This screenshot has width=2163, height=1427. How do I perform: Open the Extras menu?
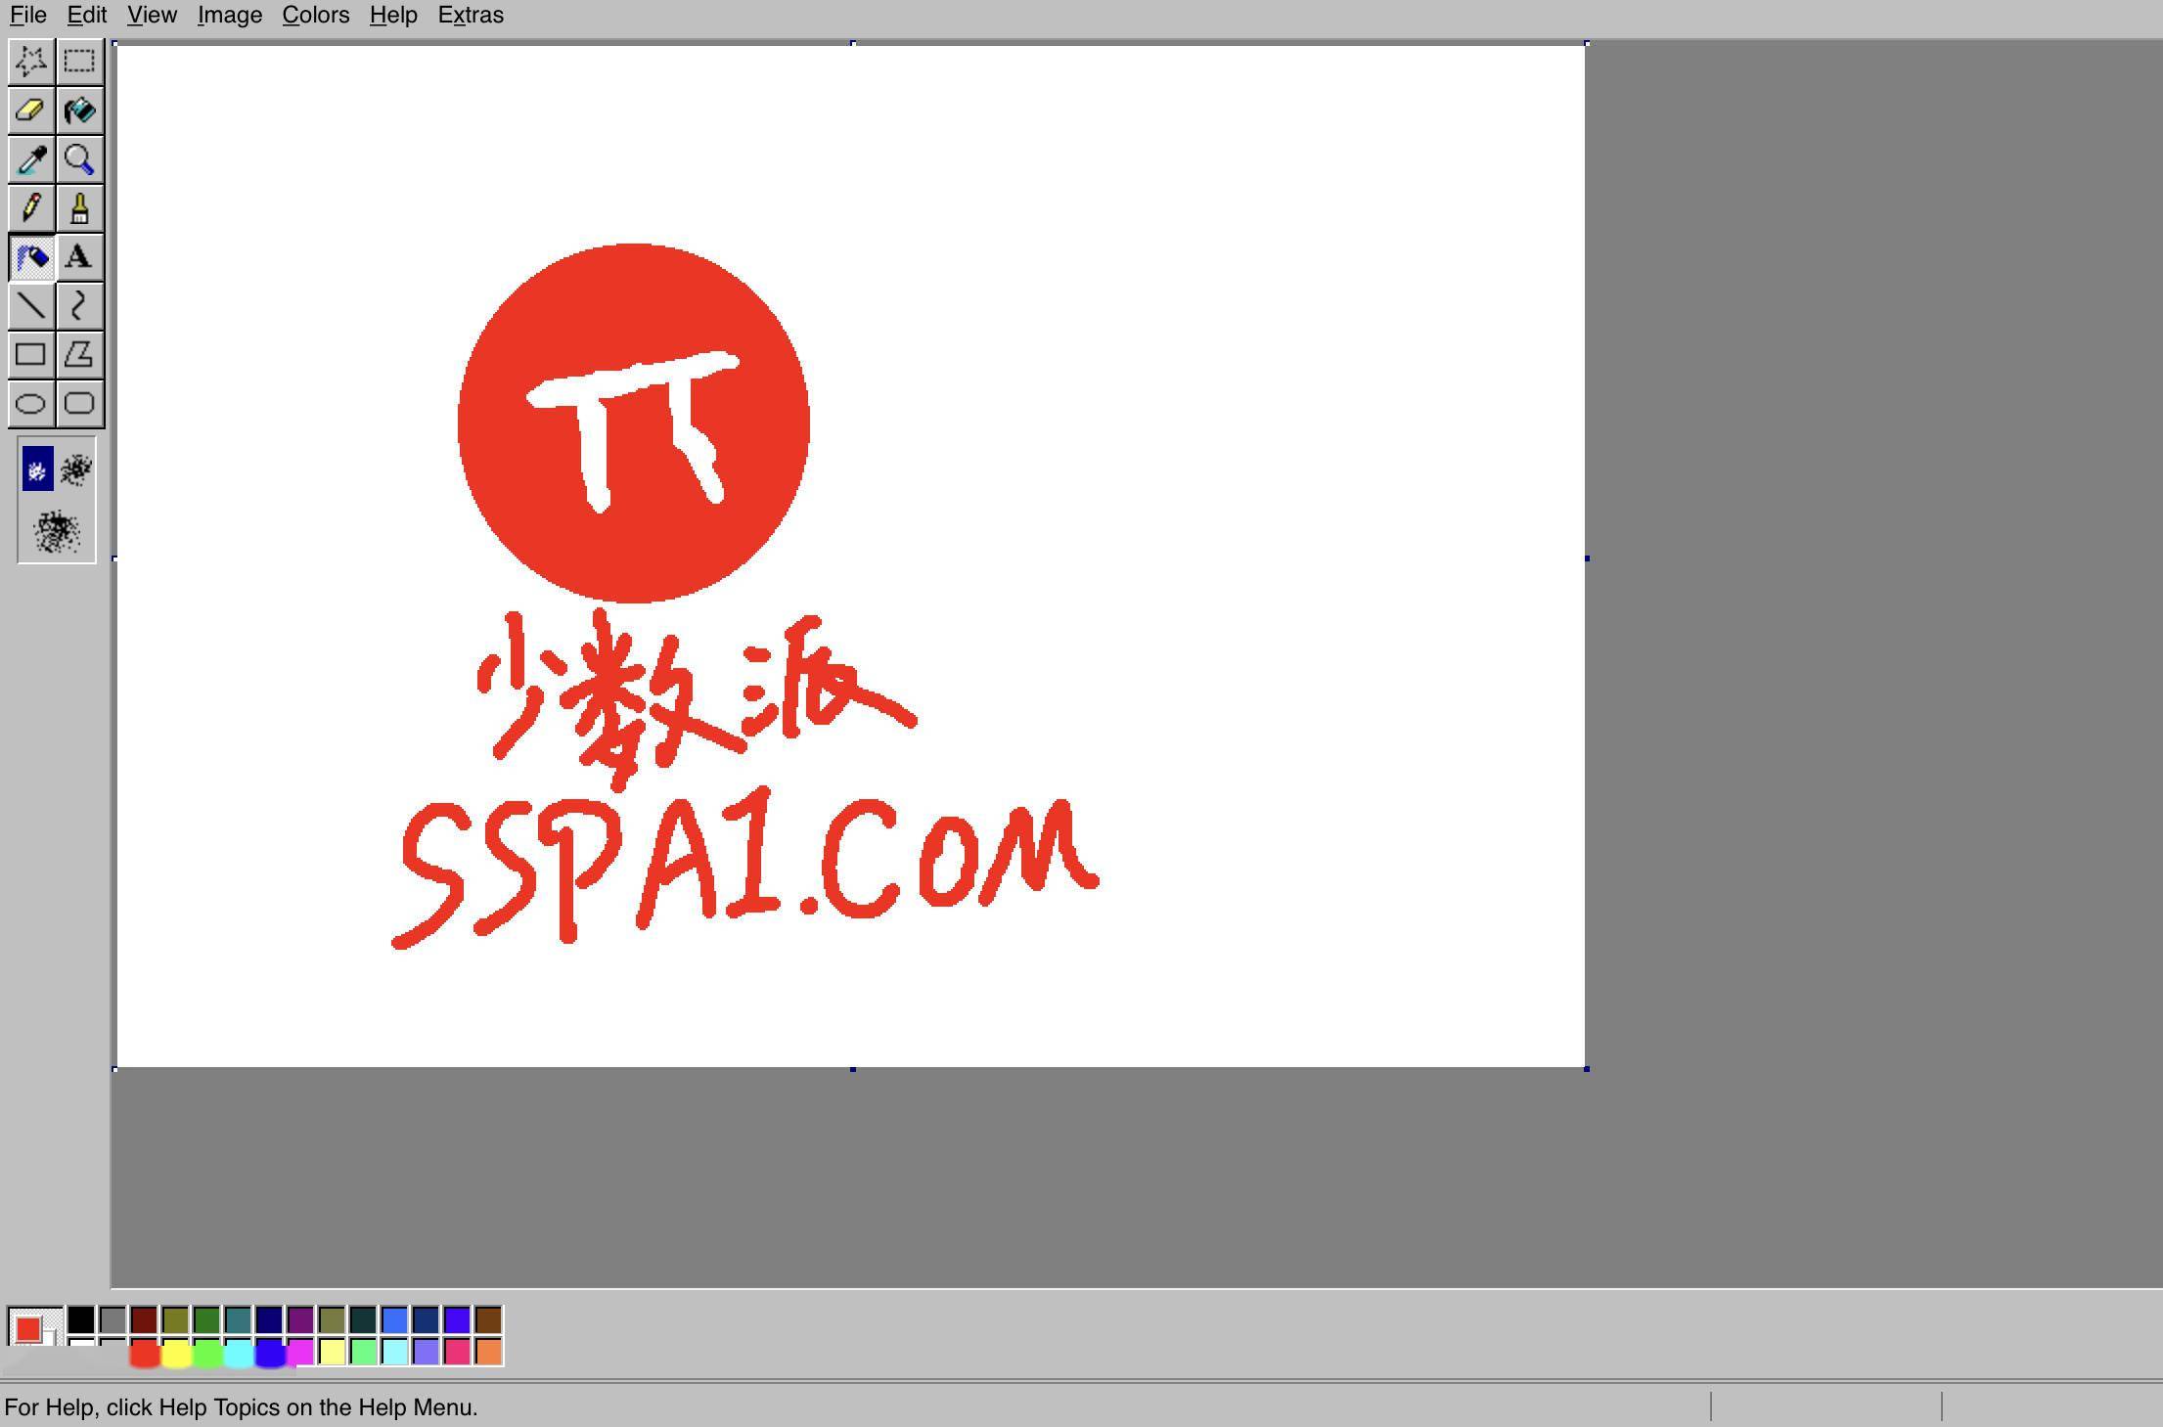point(471,16)
